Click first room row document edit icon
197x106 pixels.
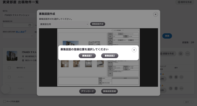pyautogui.click(x=176, y=77)
